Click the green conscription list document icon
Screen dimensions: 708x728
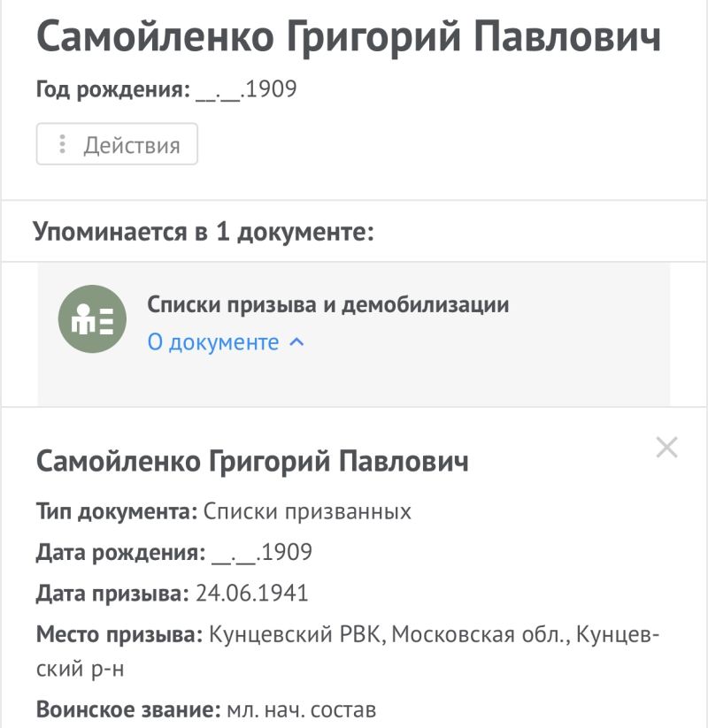pyautogui.click(x=92, y=319)
